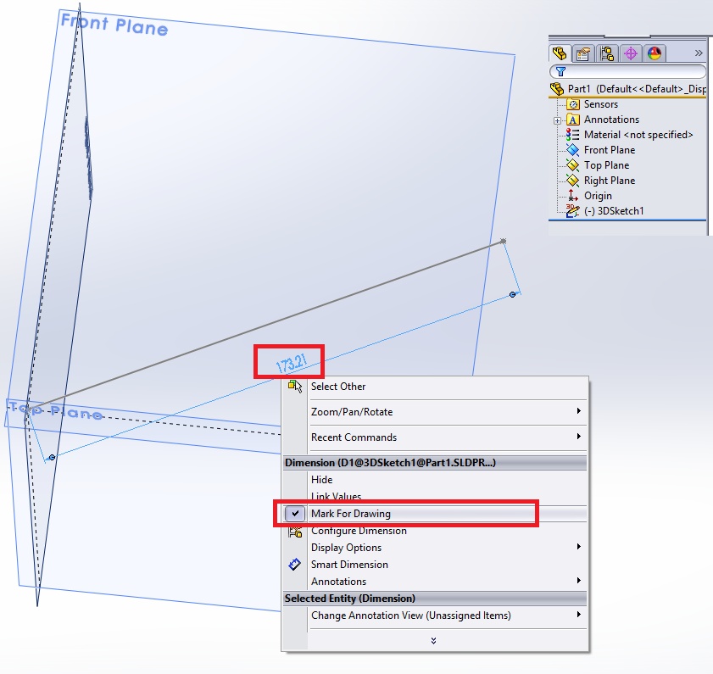Screen dimensions: 713x674
Task: Click the Material icon
Action: click(572, 135)
